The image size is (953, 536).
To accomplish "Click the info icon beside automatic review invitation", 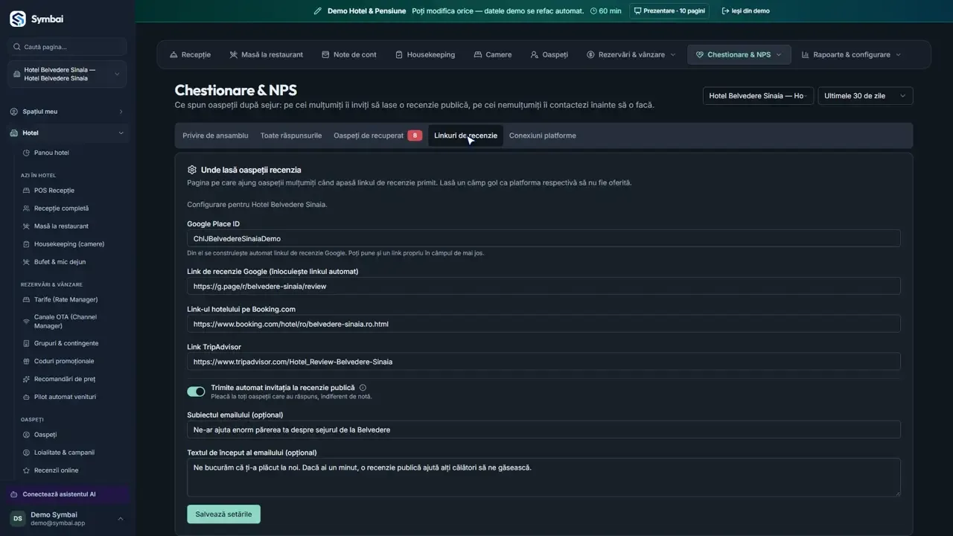I will (363, 388).
